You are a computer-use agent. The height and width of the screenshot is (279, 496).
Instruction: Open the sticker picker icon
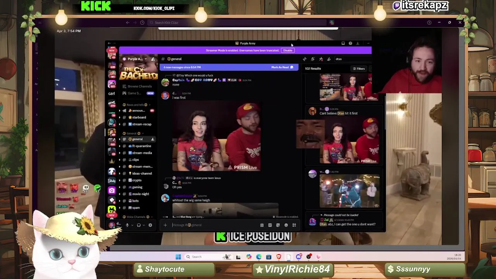[278, 225]
